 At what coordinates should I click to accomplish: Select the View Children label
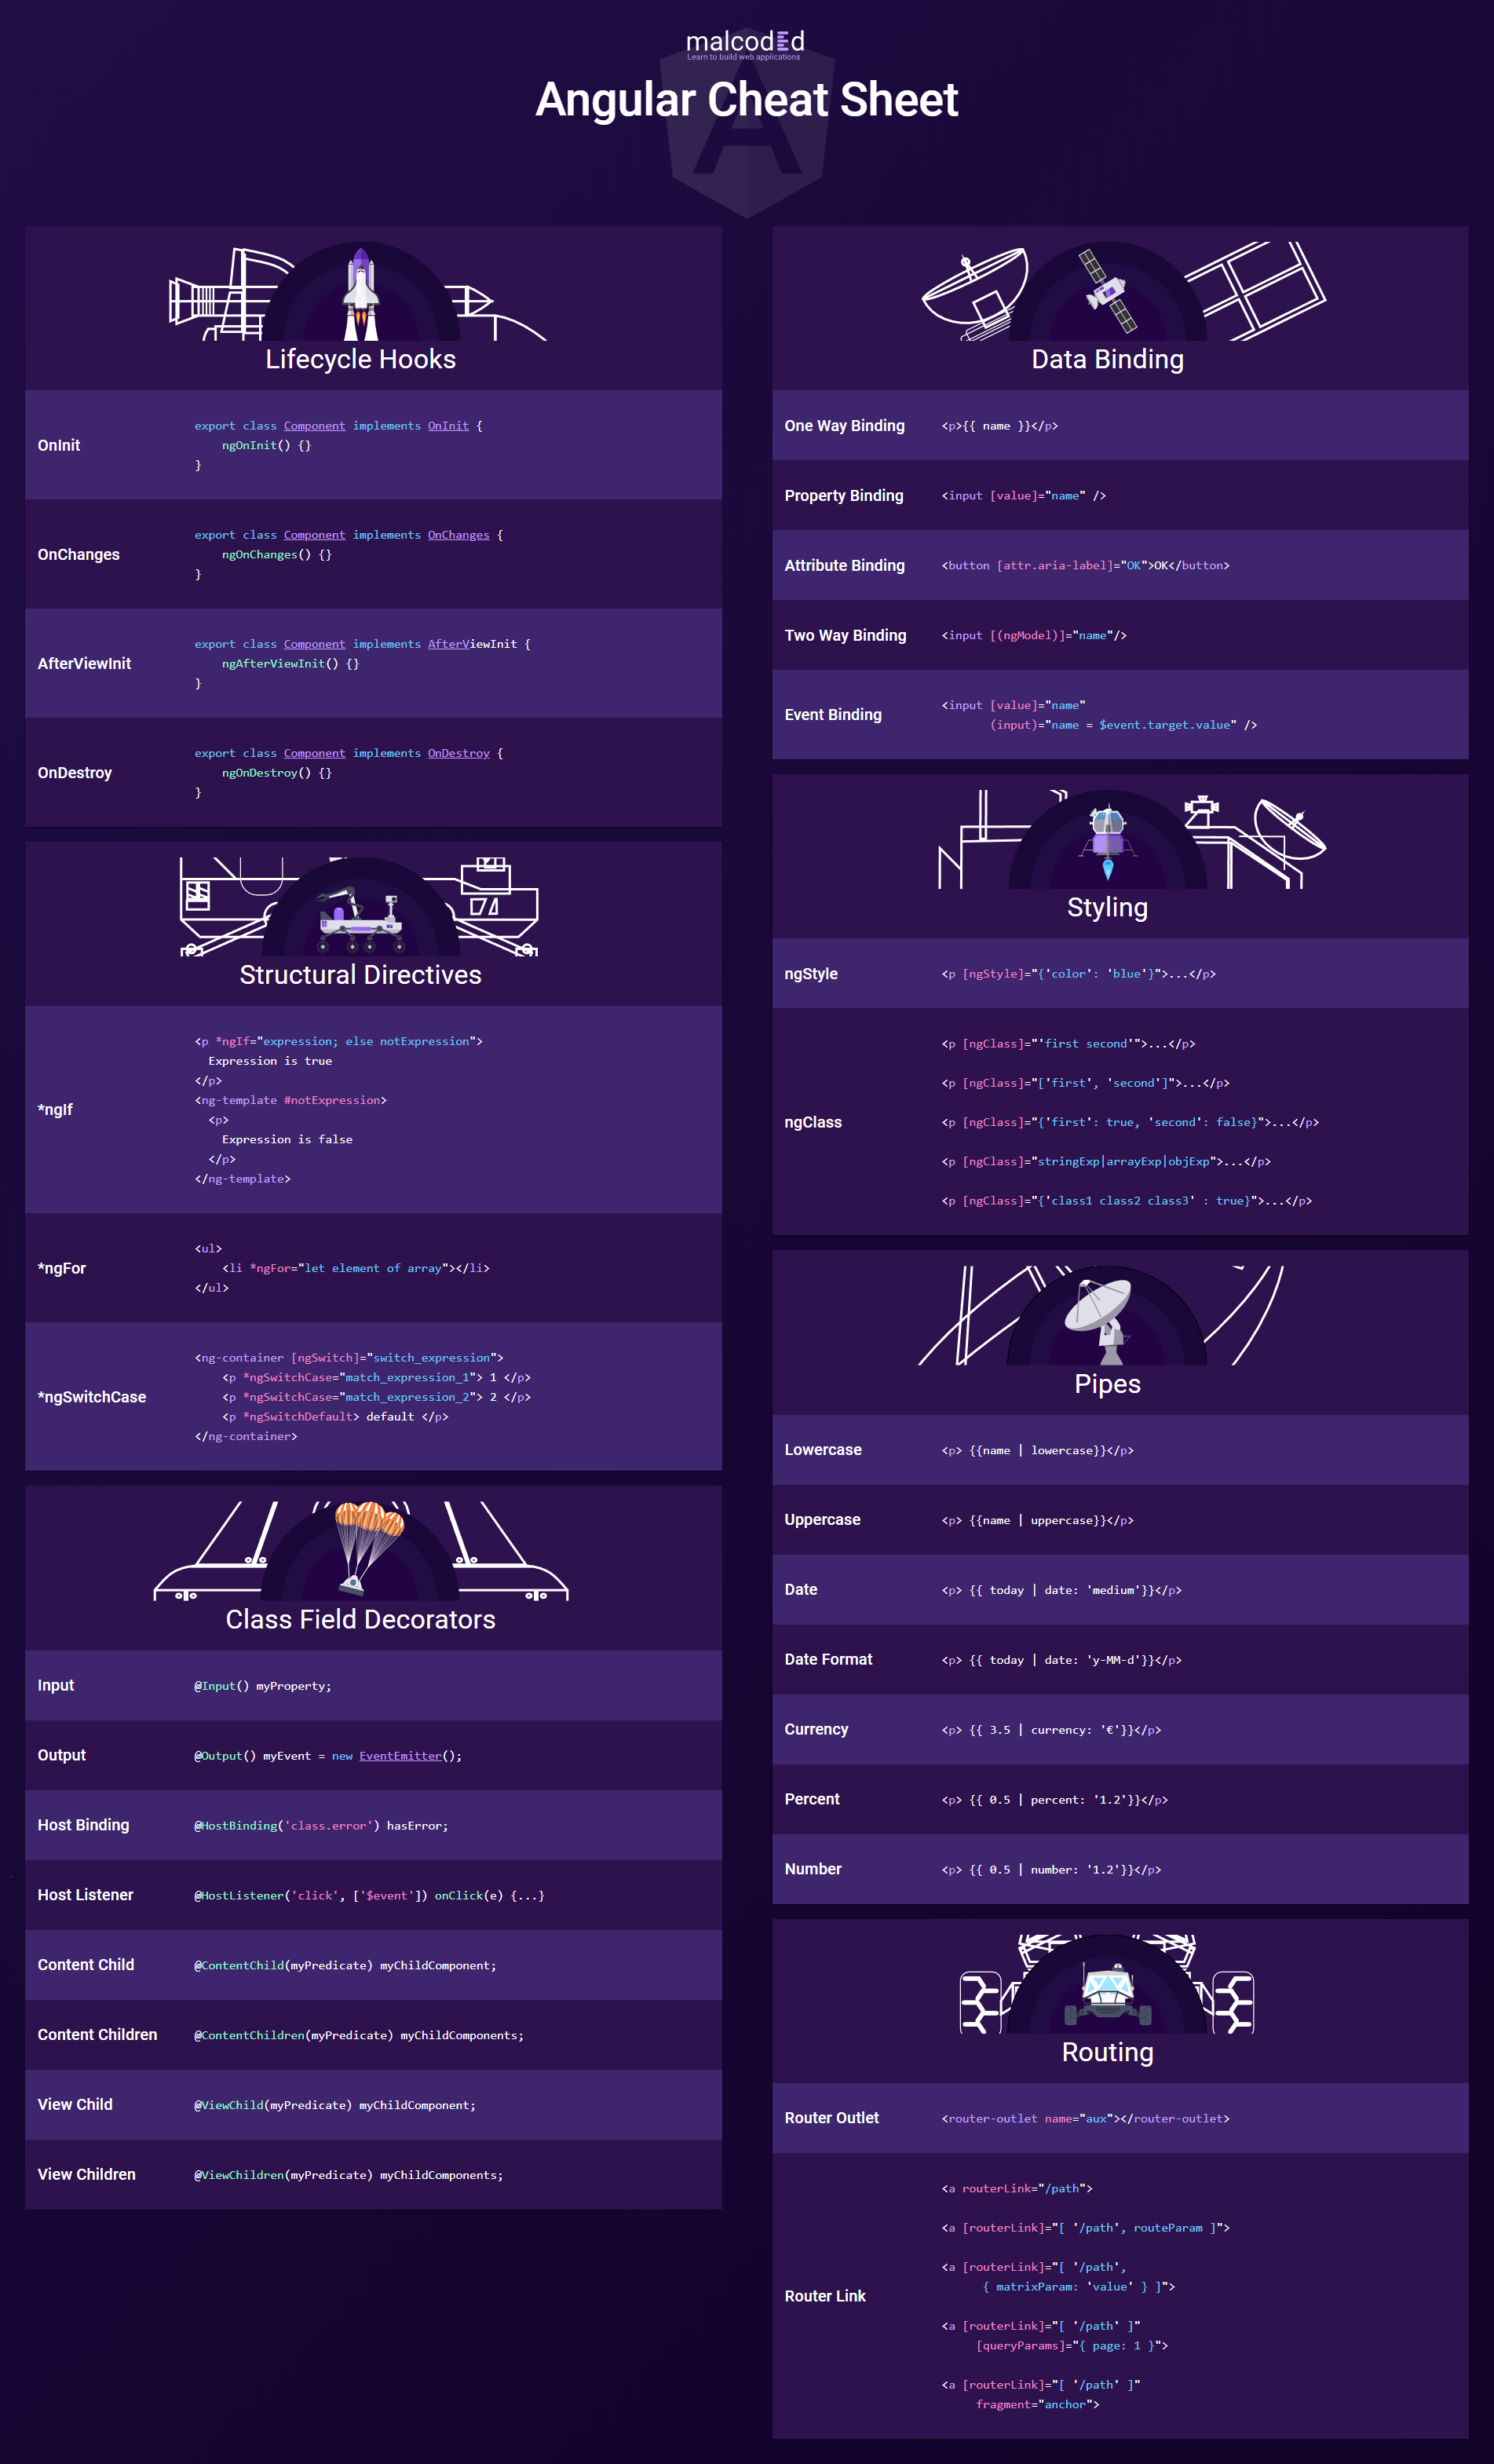pos(86,2175)
